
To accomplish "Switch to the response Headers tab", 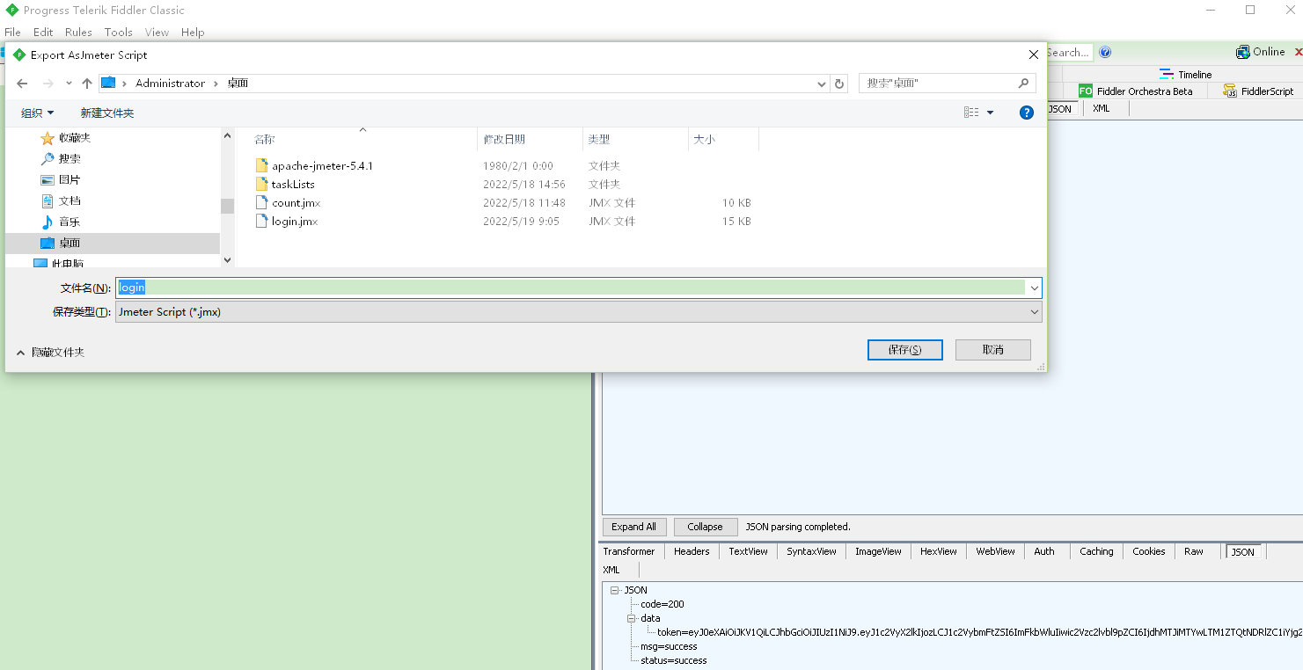I will click(x=692, y=551).
